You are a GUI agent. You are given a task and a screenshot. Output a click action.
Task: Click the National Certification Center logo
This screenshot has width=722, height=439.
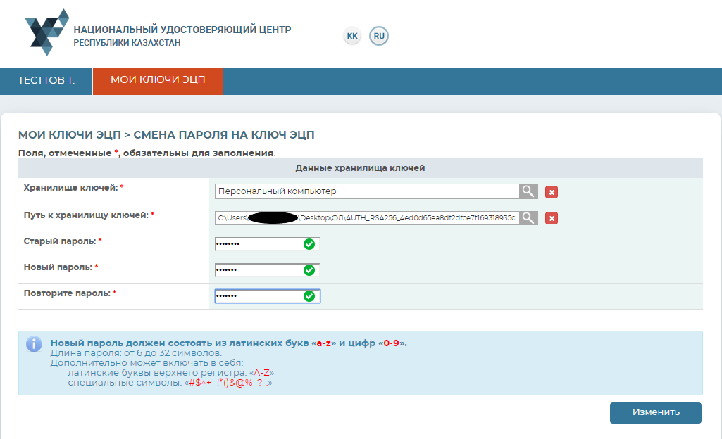[46, 32]
